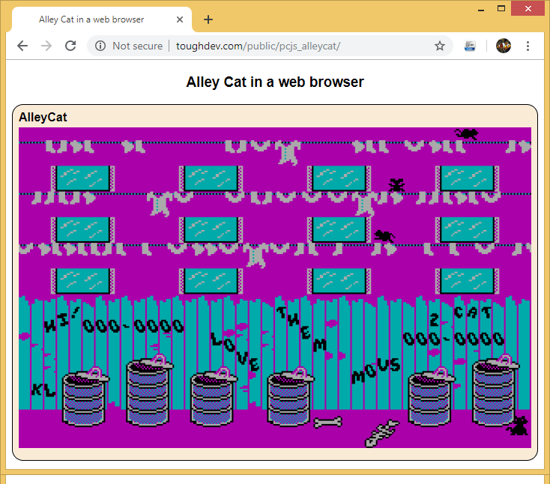This screenshot has height=484, width=550.
Task: Click the AlleyCat panel title
Action: click(x=43, y=117)
